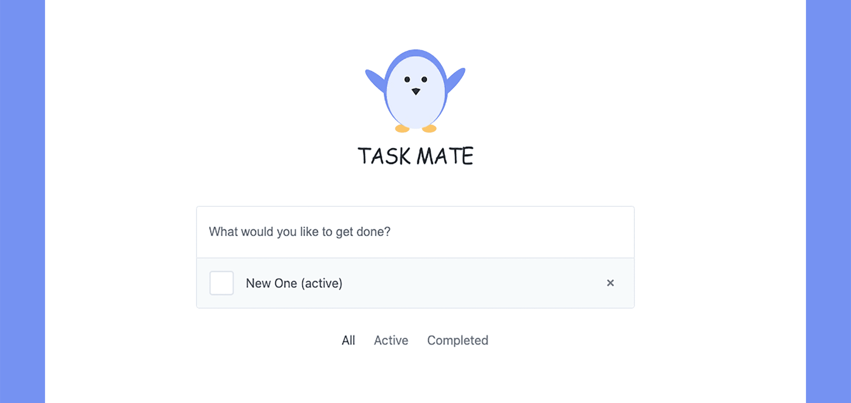Viewport: 851px width, 403px height.
Task: Click the 'New One (active)' task label
Action: pyautogui.click(x=294, y=283)
